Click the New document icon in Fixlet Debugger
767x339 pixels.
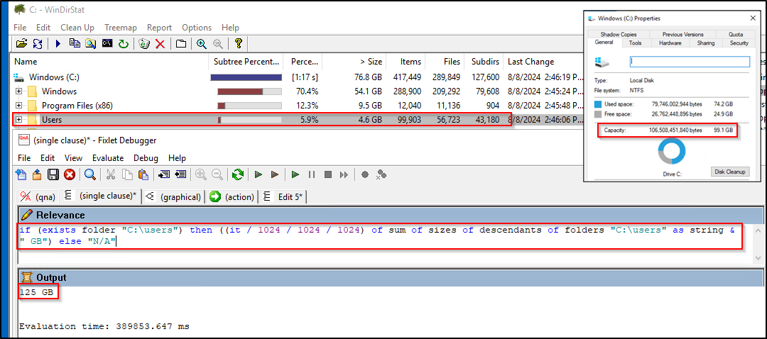coord(21,174)
